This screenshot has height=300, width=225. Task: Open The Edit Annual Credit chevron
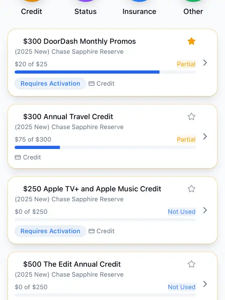(x=205, y=284)
